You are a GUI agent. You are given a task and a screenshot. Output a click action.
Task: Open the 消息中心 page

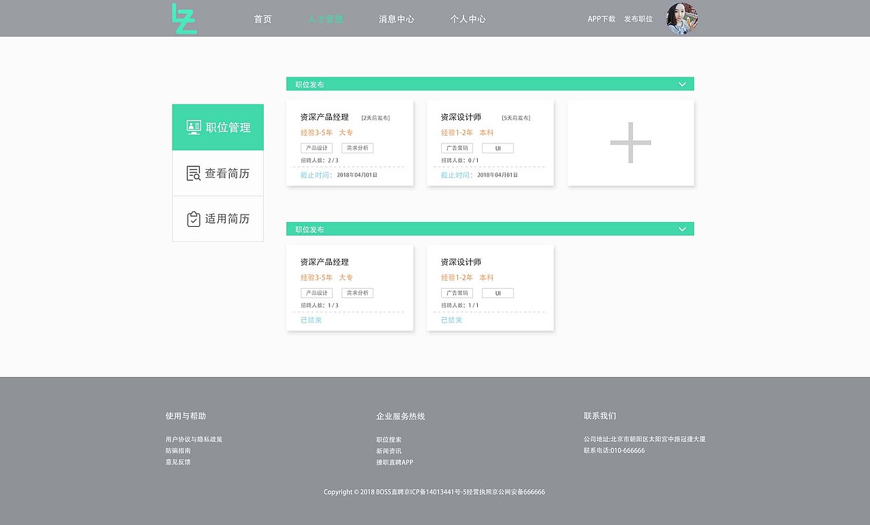(x=396, y=19)
